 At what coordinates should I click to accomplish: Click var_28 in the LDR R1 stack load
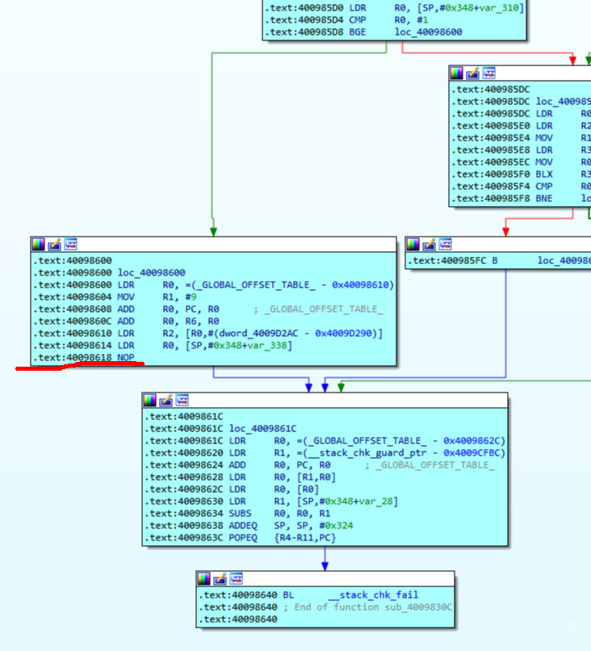point(375,502)
